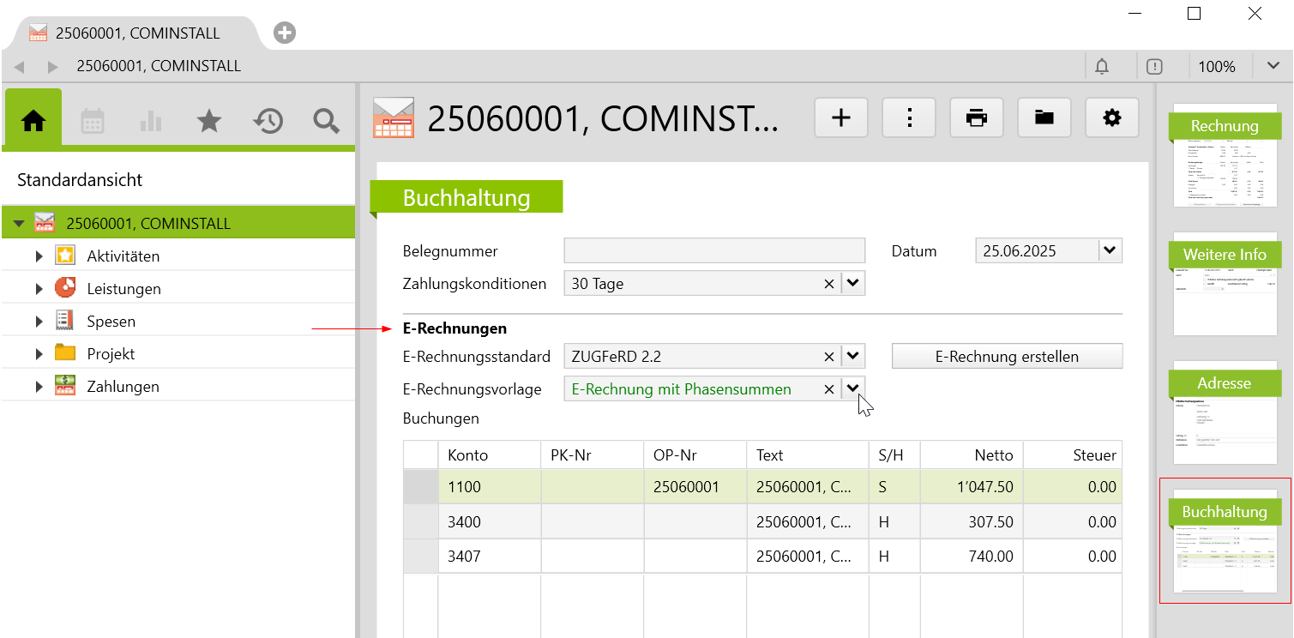Open the bar chart reports icon
This screenshot has width=1294, height=638.
coord(151,121)
